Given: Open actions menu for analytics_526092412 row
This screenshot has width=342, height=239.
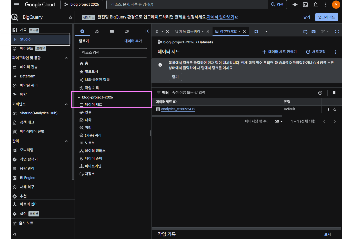Looking at the screenshot, I should point(329,109).
